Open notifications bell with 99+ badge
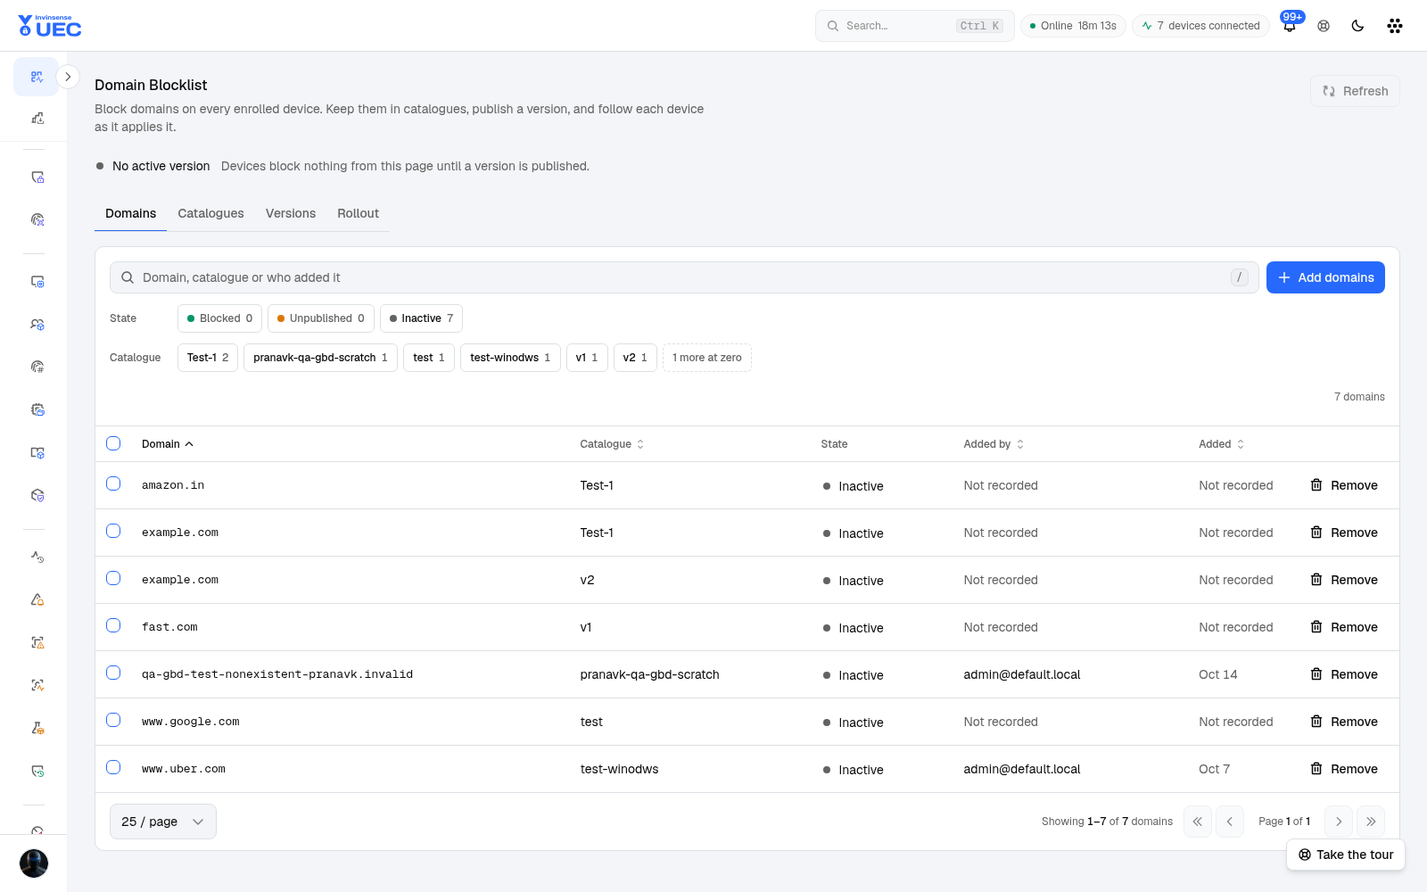 (x=1290, y=25)
